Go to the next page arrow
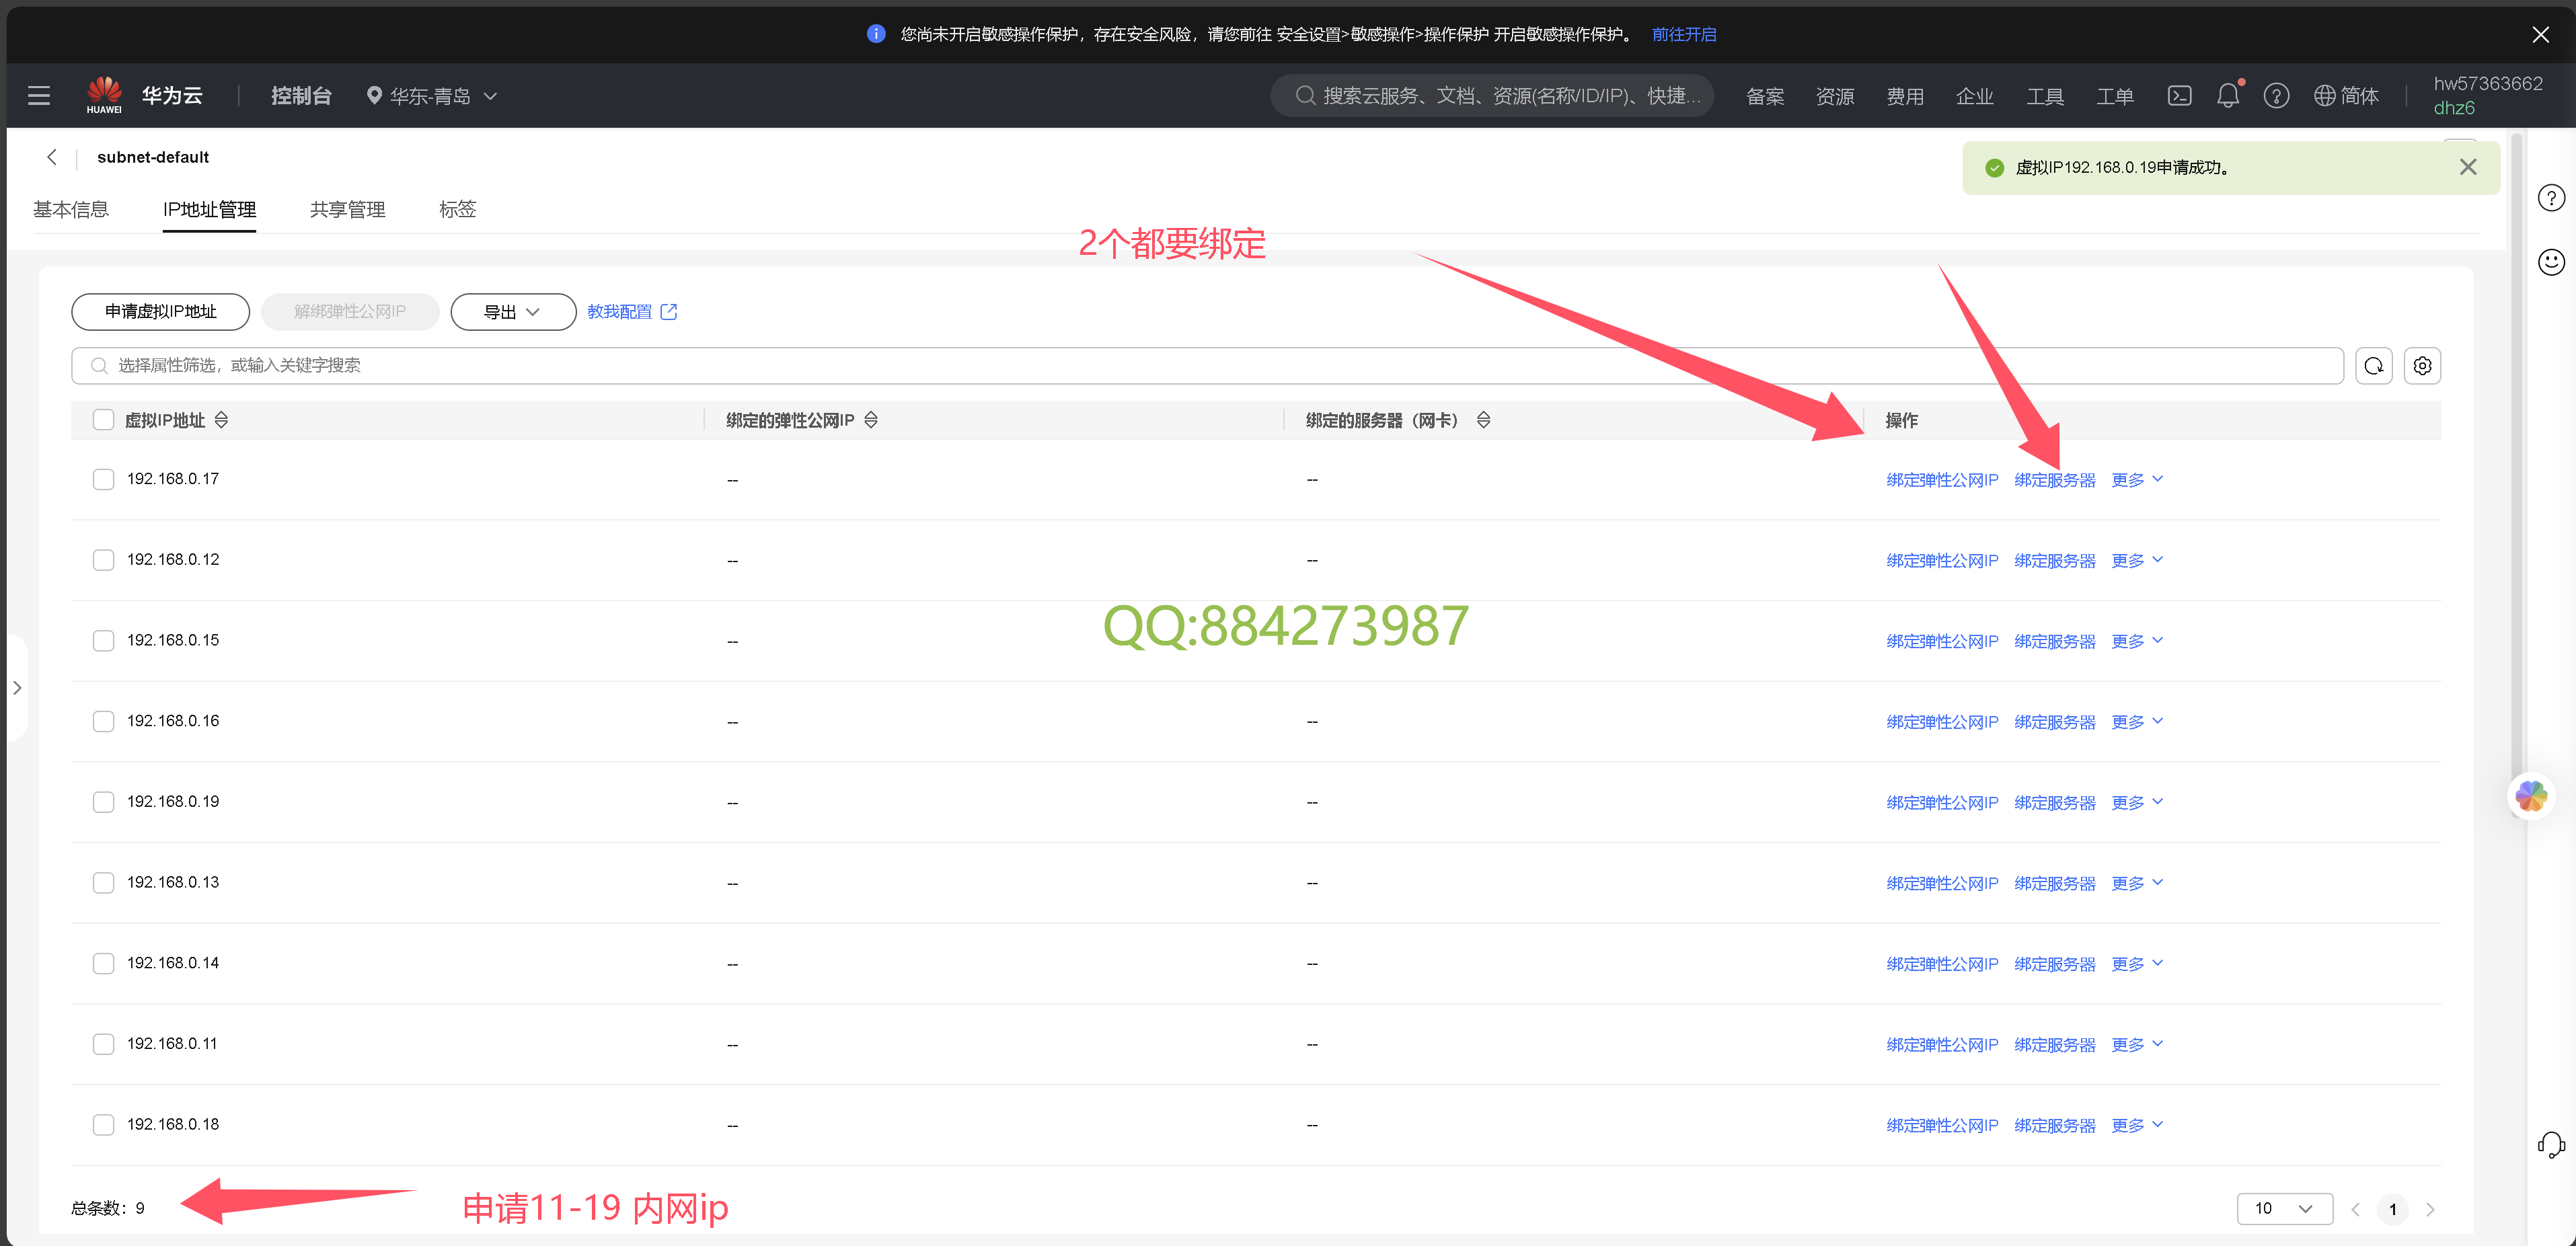The image size is (2576, 1246). (x=2430, y=1209)
